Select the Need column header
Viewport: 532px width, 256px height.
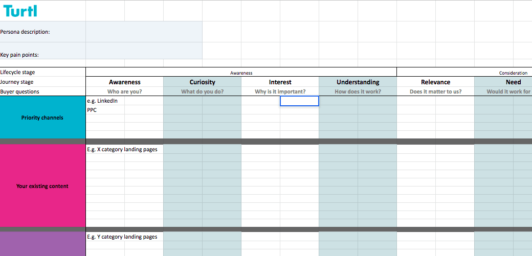coord(513,82)
